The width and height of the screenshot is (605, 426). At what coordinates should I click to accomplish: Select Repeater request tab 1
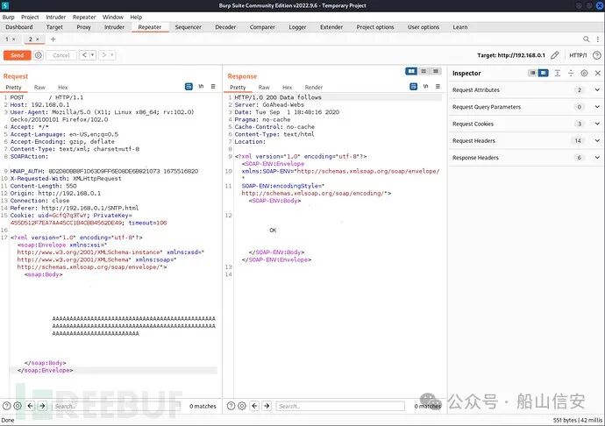tap(7, 39)
